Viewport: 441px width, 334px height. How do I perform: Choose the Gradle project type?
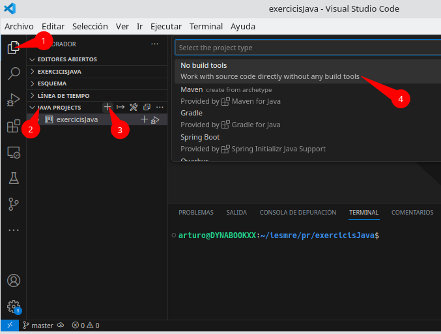[x=308, y=119]
